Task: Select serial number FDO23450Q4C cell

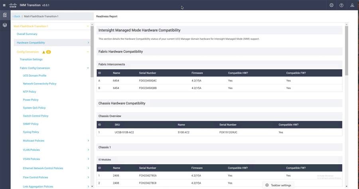Action: [148, 81]
